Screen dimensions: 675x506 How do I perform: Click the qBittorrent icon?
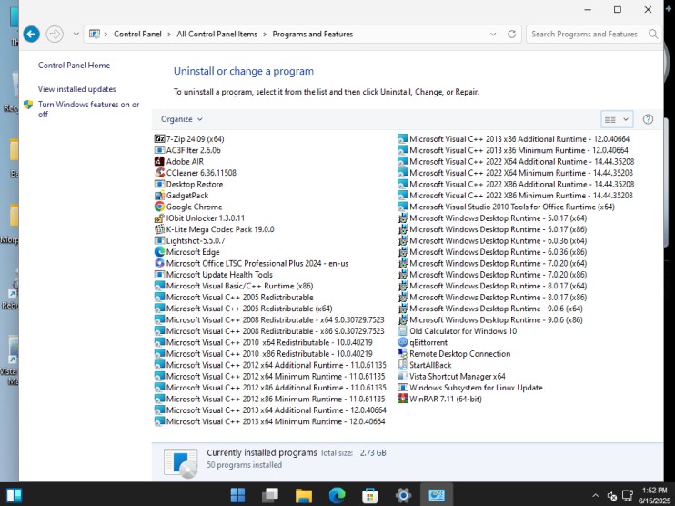(402, 342)
